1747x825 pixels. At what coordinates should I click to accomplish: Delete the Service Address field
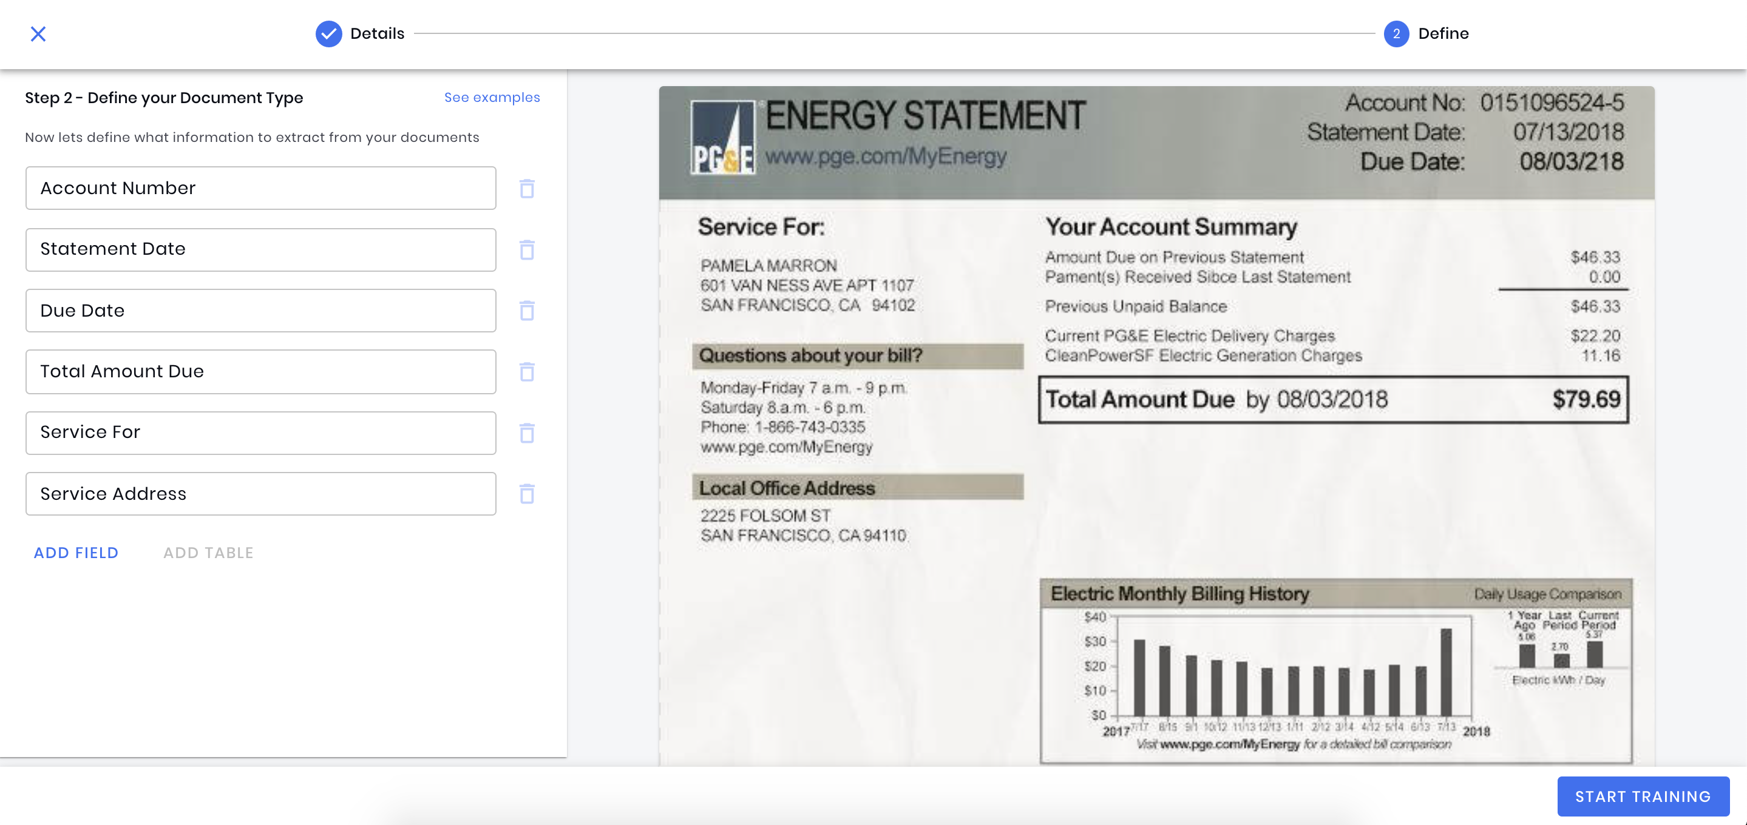(527, 494)
